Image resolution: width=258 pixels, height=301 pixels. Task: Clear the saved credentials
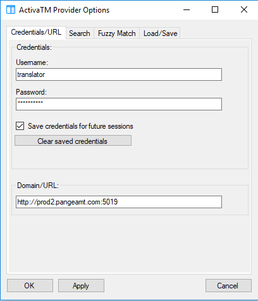(73, 141)
